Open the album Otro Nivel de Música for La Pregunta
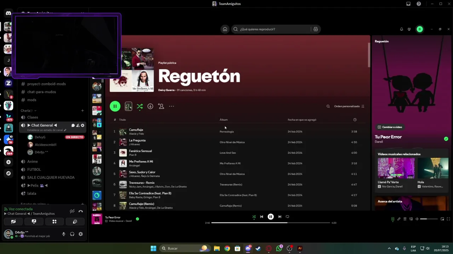This screenshot has width=453, height=254. 232,142
